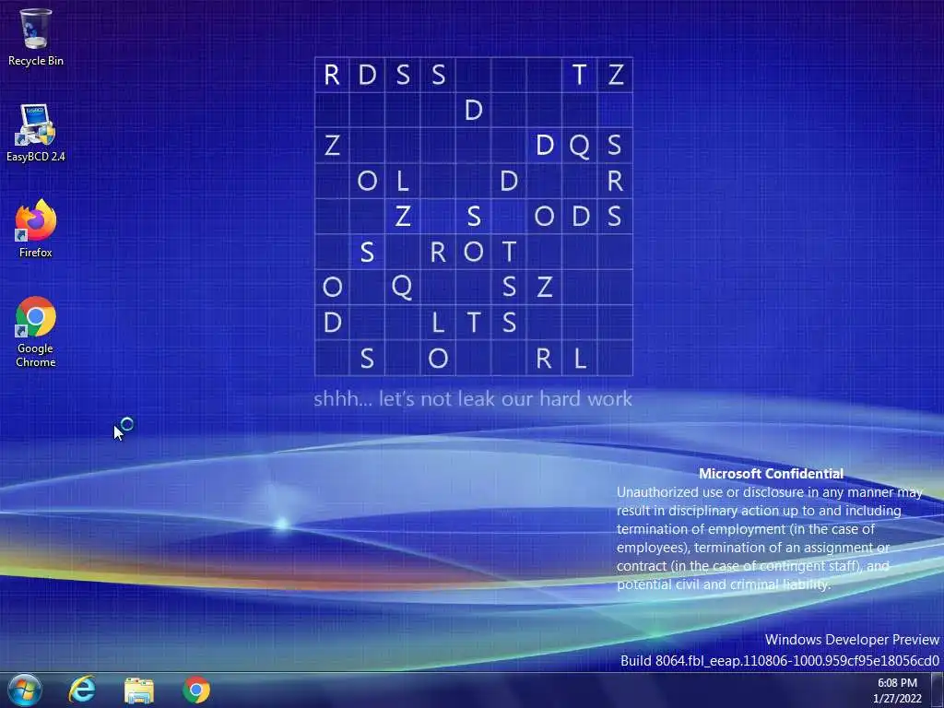Click the date 1/27/2022 in tray
944x708 pixels.
coord(897,699)
